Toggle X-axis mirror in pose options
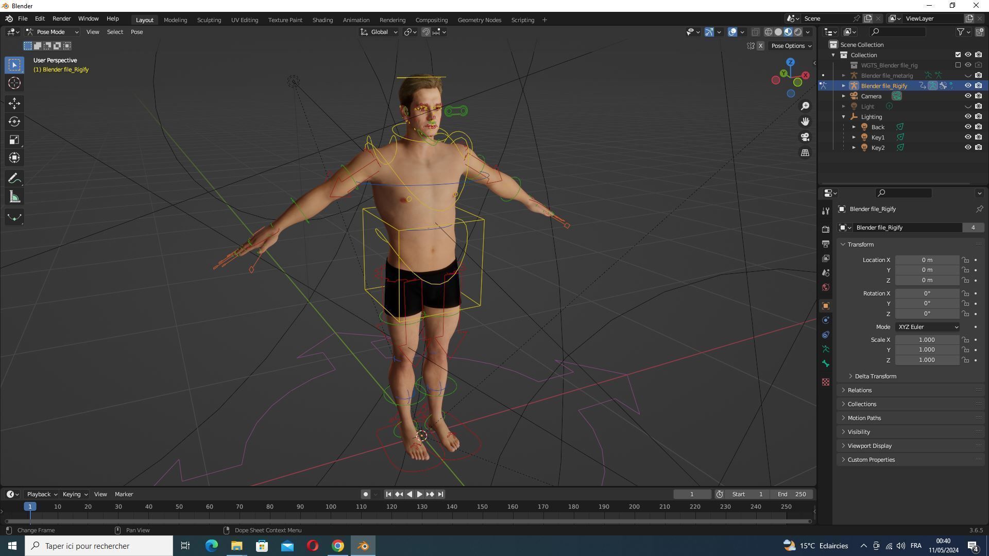Viewport: 989px width, 556px height. pos(760,46)
